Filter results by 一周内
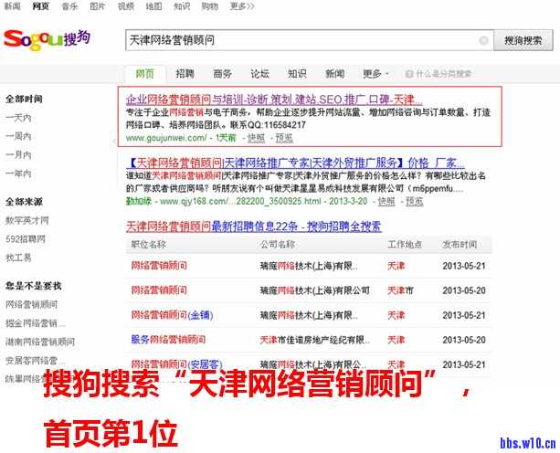The width and height of the screenshot is (560, 453). [18, 136]
